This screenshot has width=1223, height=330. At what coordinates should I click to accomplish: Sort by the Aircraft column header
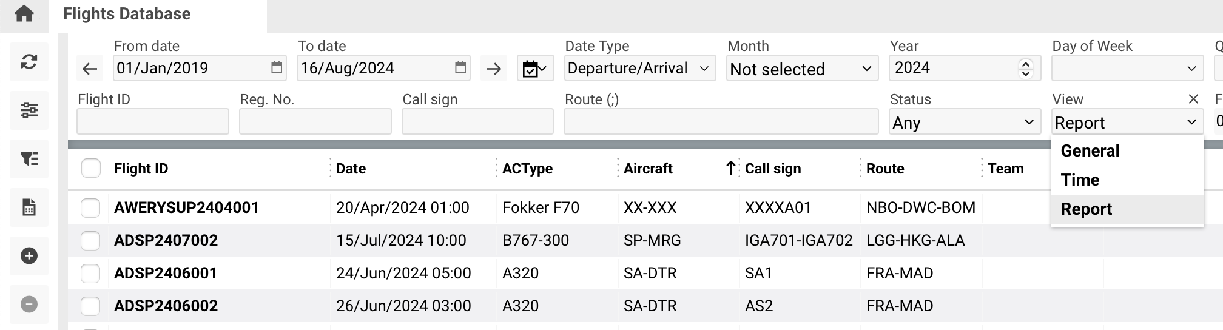pos(648,169)
